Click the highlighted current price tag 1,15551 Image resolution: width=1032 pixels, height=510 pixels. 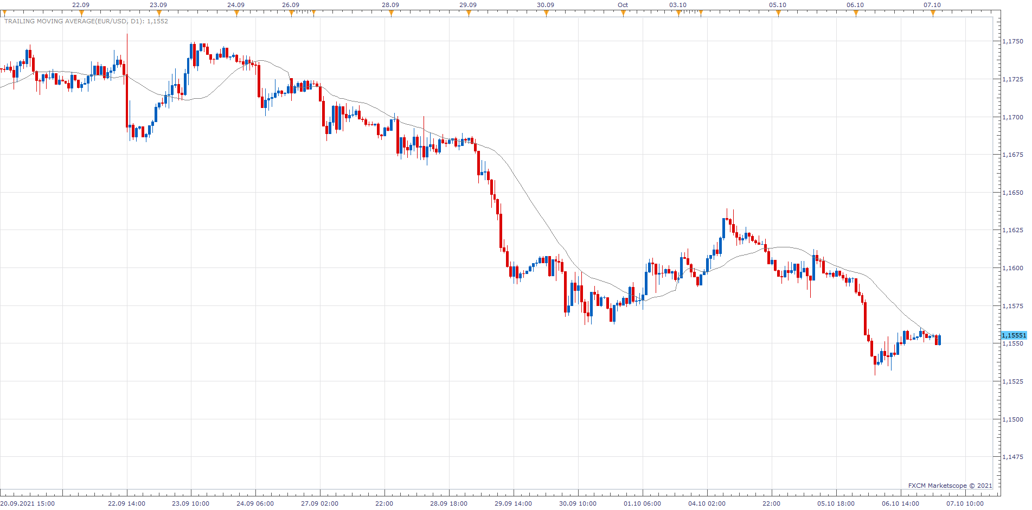pyautogui.click(x=1014, y=335)
